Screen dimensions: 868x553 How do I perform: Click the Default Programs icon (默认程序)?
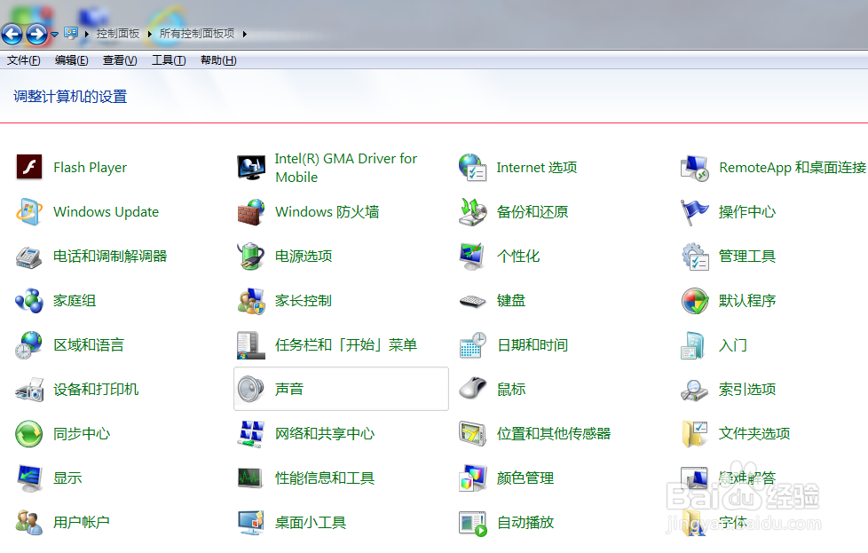694,301
